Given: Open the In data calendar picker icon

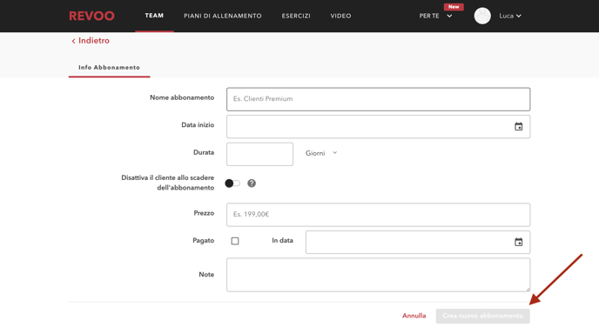Looking at the screenshot, I should click(x=518, y=242).
